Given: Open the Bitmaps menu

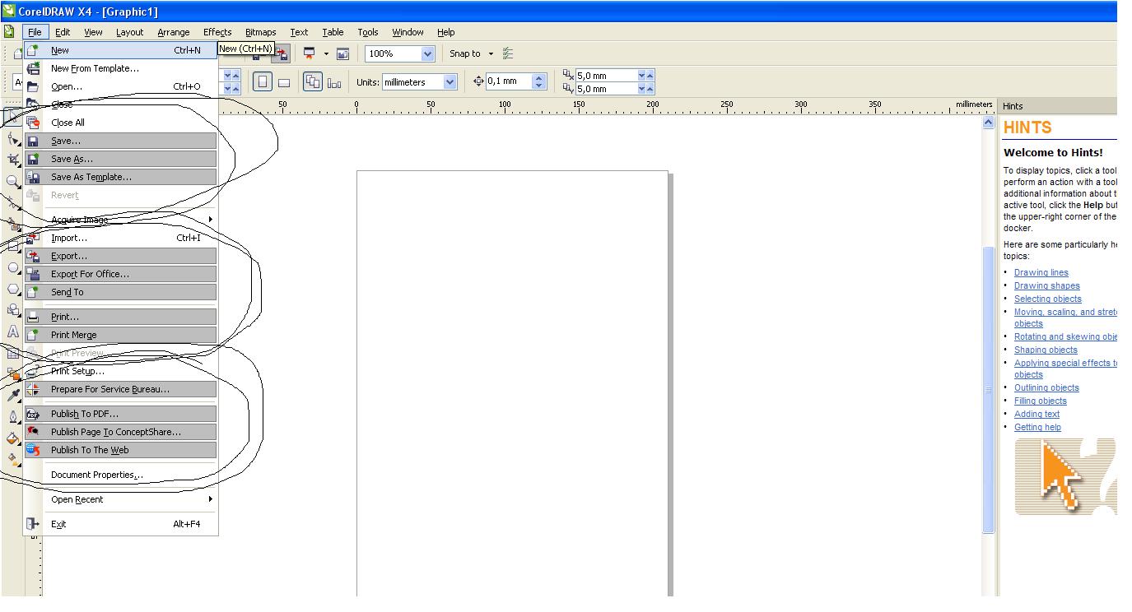Looking at the screenshot, I should [x=260, y=32].
